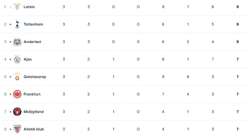The height and width of the screenshot is (135, 248).
Task: Click the Tottenham cockerel crest
Action: [x=17, y=24]
